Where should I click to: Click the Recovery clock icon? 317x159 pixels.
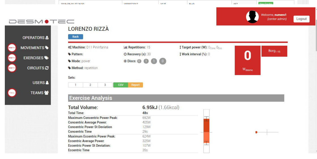tap(125, 54)
